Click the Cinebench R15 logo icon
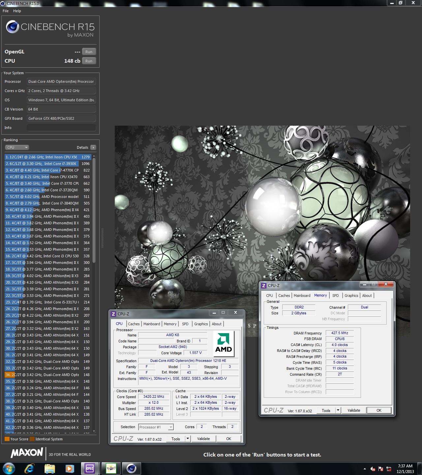 click(12, 27)
